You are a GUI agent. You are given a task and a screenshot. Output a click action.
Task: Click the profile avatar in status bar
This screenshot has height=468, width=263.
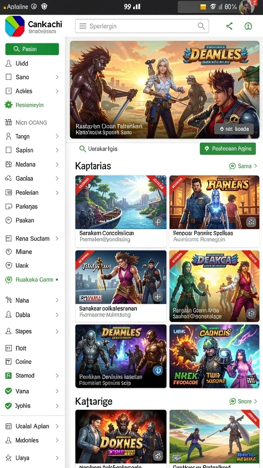pyautogui.click(x=247, y=7)
